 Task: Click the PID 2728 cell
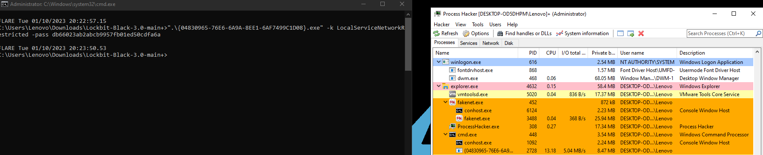pyautogui.click(x=531, y=151)
